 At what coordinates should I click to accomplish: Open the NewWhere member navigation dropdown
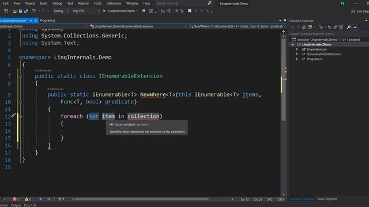point(238,26)
